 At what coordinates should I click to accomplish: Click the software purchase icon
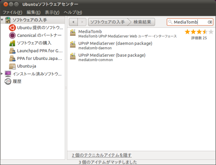coord(12,43)
